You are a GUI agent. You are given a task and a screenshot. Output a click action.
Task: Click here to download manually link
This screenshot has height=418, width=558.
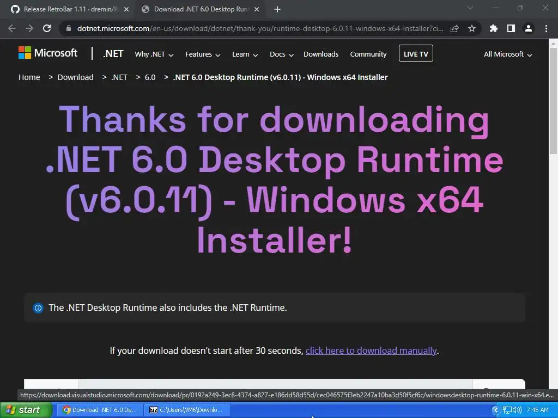click(x=371, y=351)
